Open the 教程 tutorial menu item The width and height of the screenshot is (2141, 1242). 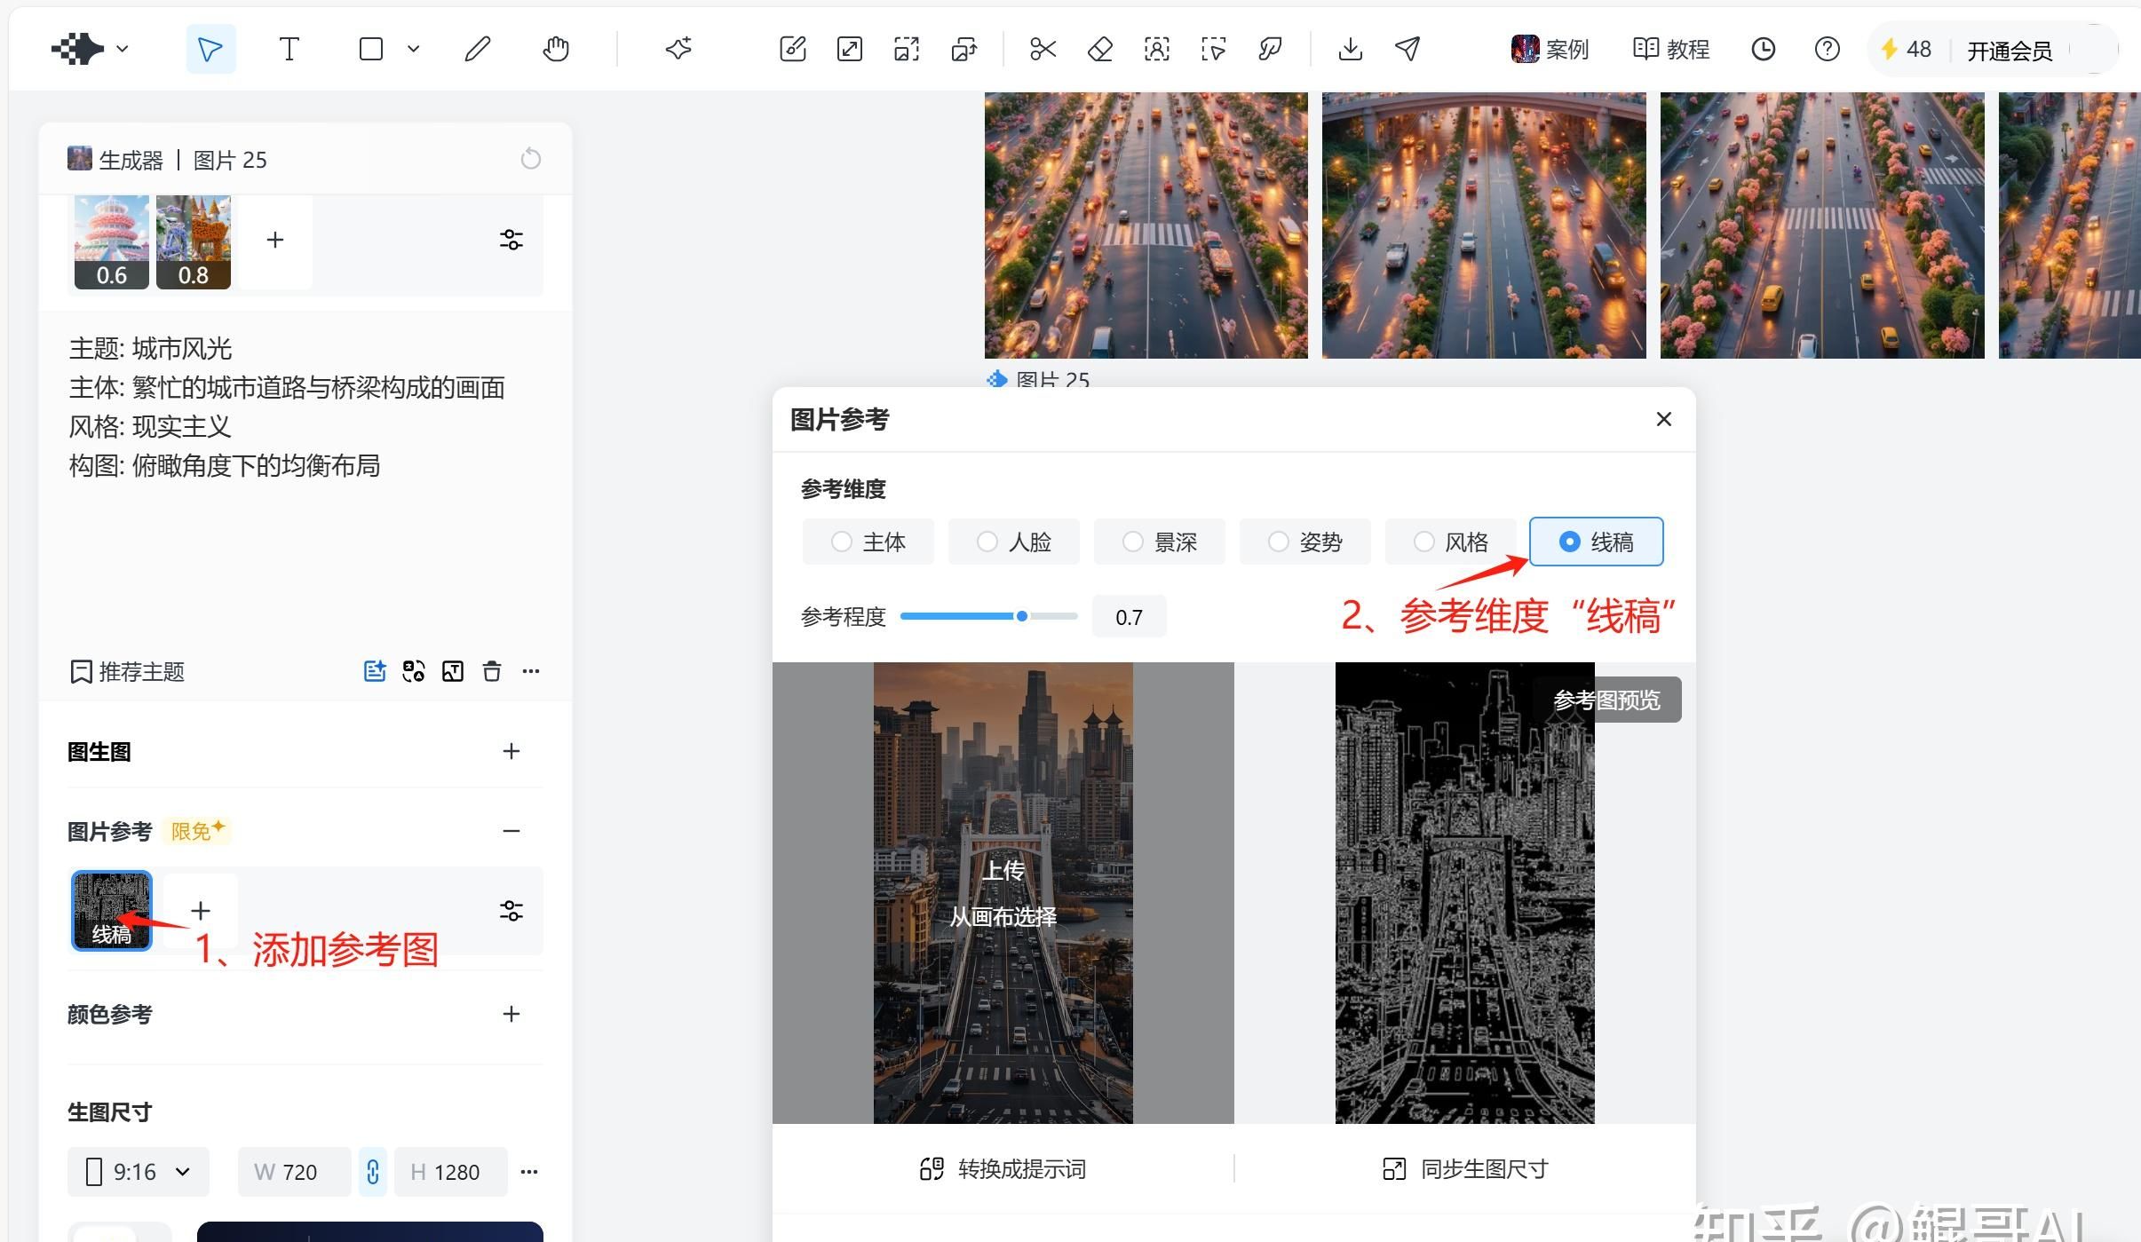pos(1671,49)
